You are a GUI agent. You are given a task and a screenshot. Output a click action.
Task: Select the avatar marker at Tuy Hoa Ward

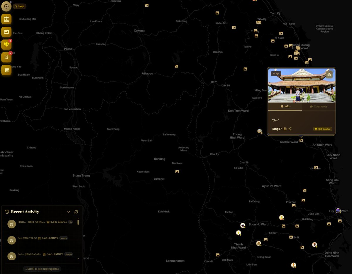tap(338, 211)
